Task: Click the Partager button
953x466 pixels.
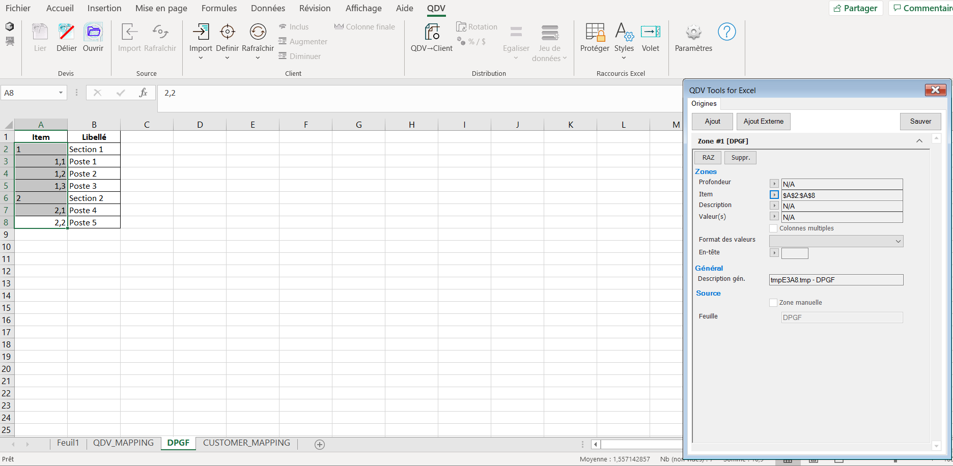Action: pyautogui.click(x=855, y=8)
